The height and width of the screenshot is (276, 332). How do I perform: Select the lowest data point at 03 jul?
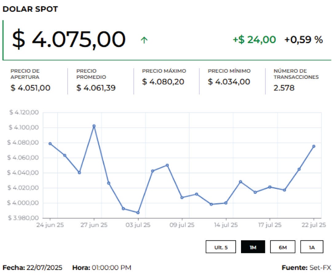tap(138, 213)
